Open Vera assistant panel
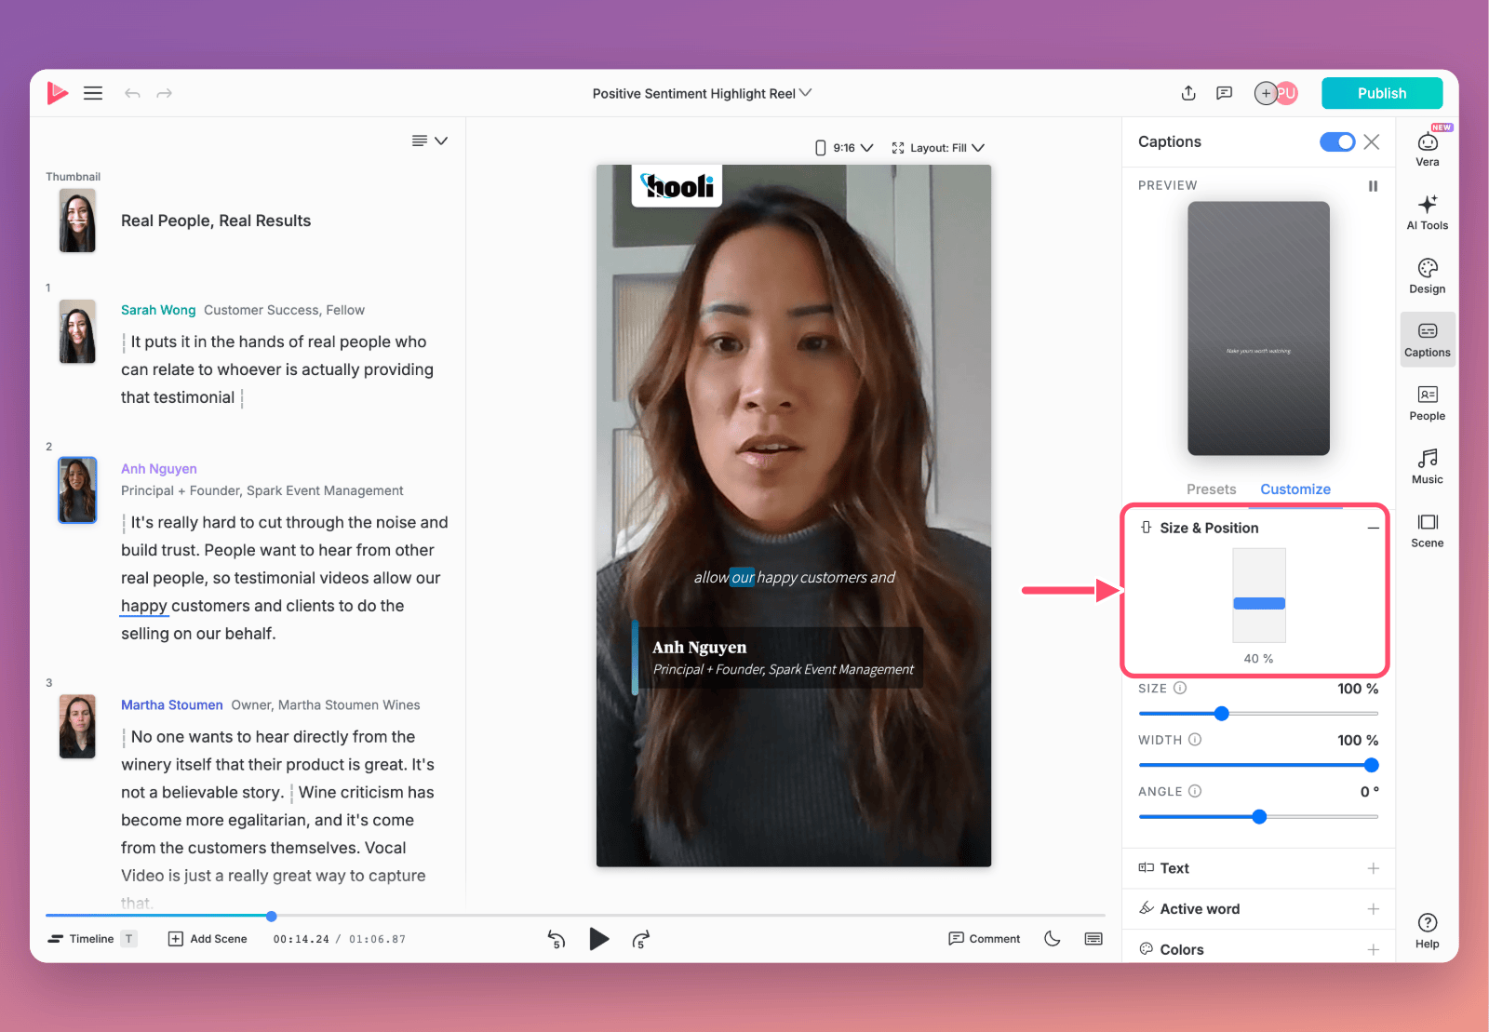This screenshot has width=1489, height=1032. click(1428, 149)
